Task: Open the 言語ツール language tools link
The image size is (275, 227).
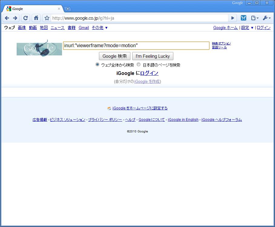Action: pyautogui.click(x=219, y=47)
